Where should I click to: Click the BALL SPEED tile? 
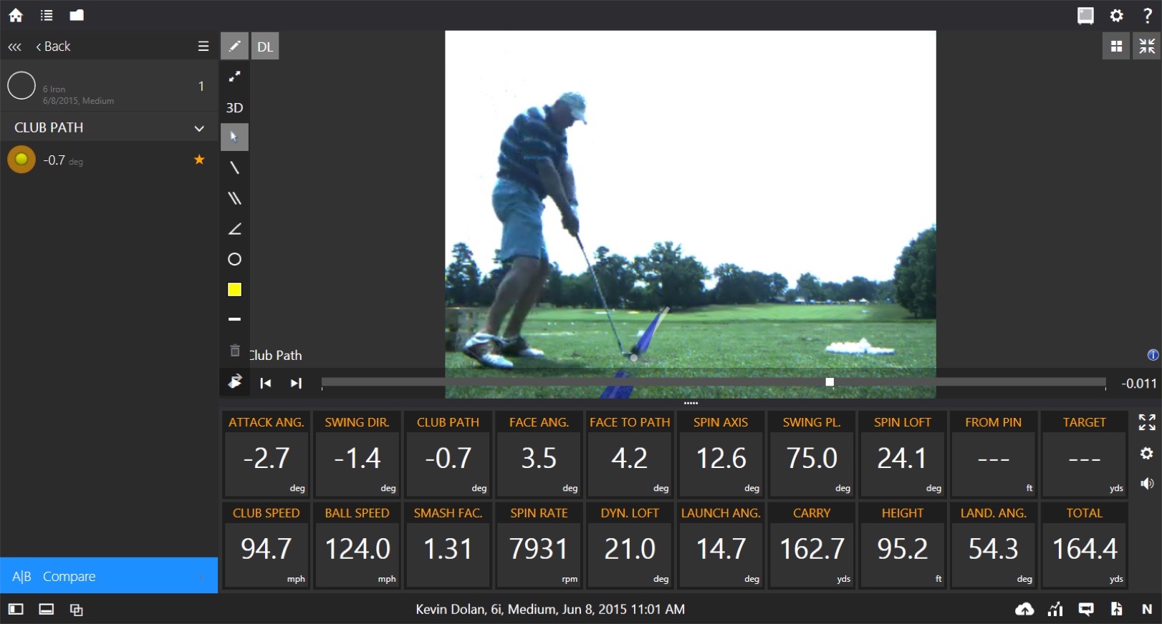(357, 545)
